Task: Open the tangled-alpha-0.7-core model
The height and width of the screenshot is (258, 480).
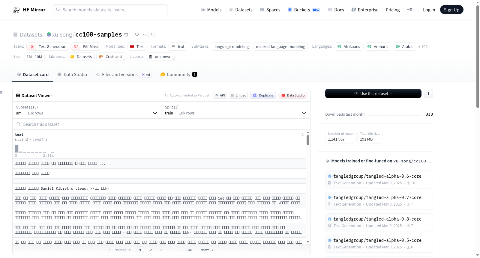Action: (x=379, y=201)
